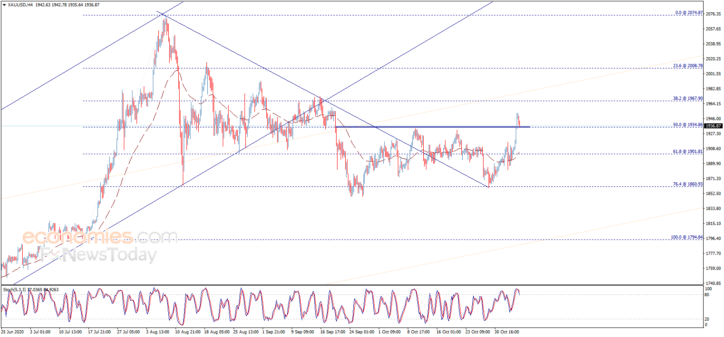Click the XAUUSD,H4 chart title text
The width and height of the screenshot is (724, 337).
coord(20,5)
